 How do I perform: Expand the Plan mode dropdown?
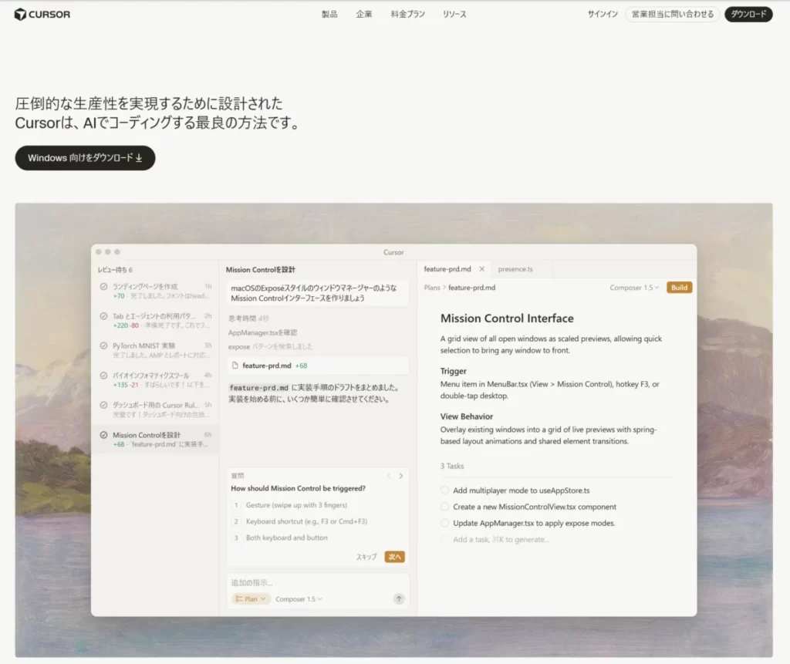click(262, 599)
